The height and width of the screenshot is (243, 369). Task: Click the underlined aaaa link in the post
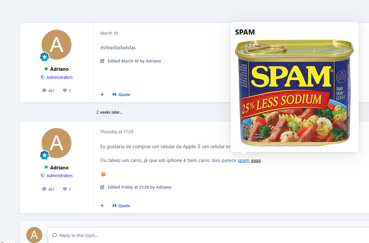256,160
